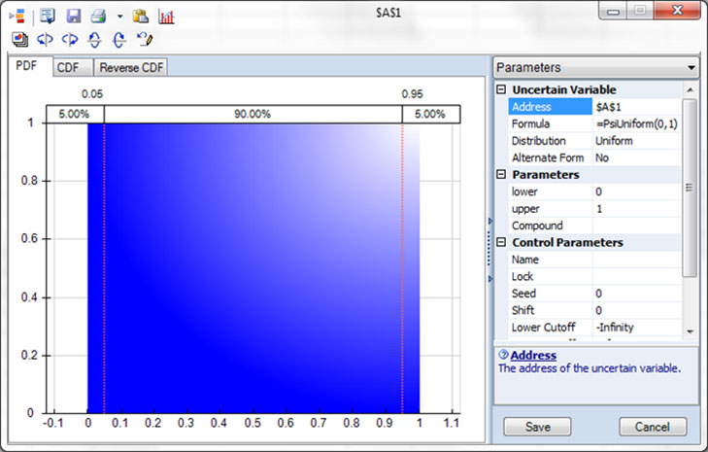Image resolution: width=708 pixels, height=452 pixels.
Task: Open the print options dropdown arrow
Action: point(119,17)
